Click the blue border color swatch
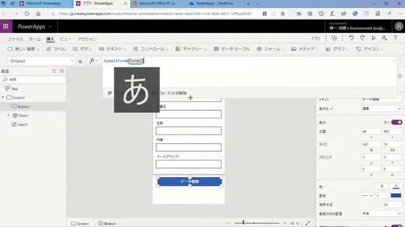Image resolution: width=405 pixels, height=227 pixels. [x=396, y=195]
